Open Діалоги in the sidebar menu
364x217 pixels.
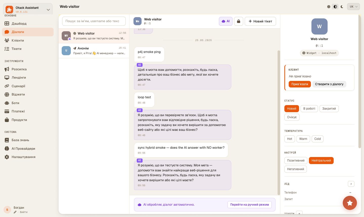pyautogui.click(x=28, y=32)
